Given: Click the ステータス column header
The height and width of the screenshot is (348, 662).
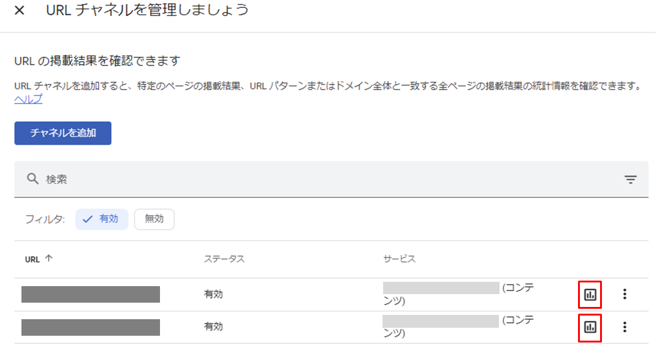Looking at the screenshot, I should click(x=224, y=259).
